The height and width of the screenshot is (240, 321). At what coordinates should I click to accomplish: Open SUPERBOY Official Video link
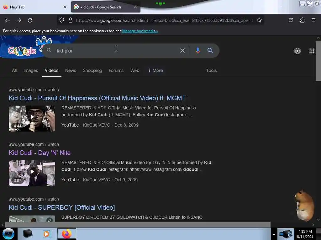(x=62, y=207)
